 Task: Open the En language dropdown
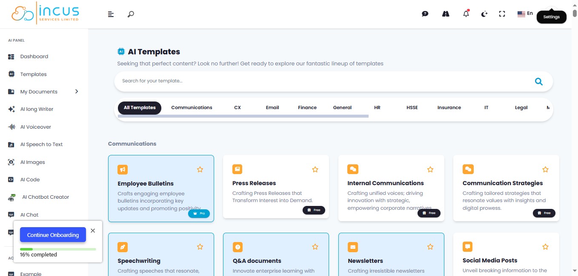coord(525,14)
